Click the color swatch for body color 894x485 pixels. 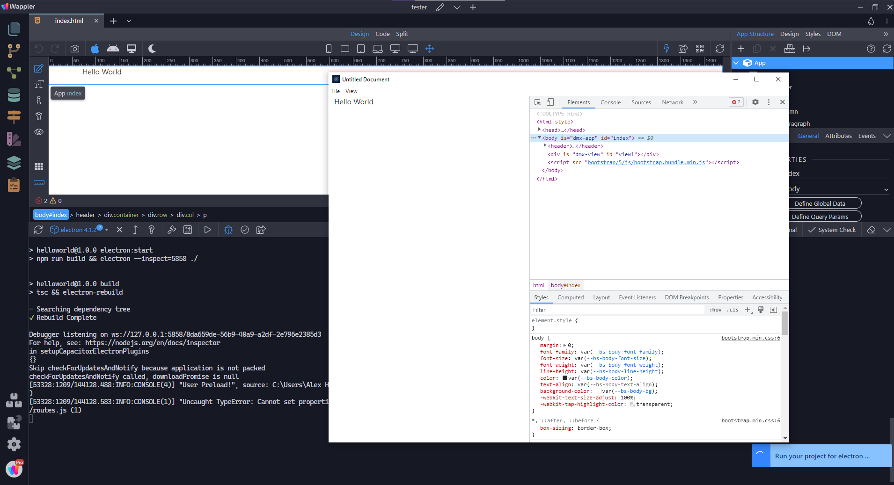coord(564,378)
